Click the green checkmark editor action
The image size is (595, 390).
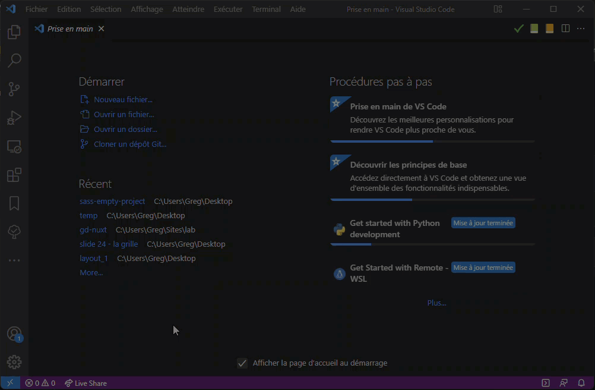(x=519, y=29)
